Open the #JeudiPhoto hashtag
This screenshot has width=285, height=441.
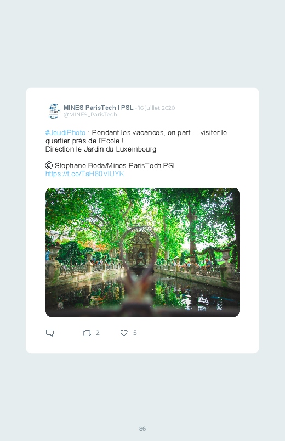pyautogui.click(x=65, y=133)
